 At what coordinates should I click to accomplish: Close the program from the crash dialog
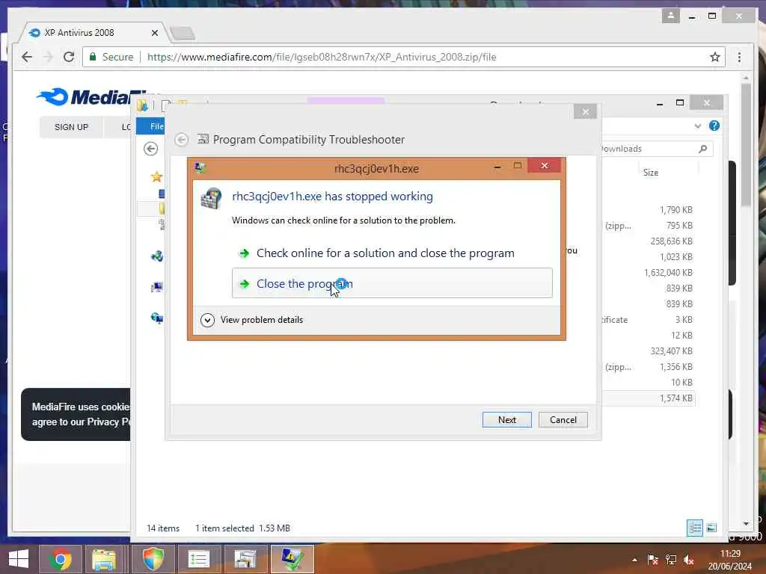[392, 283]
